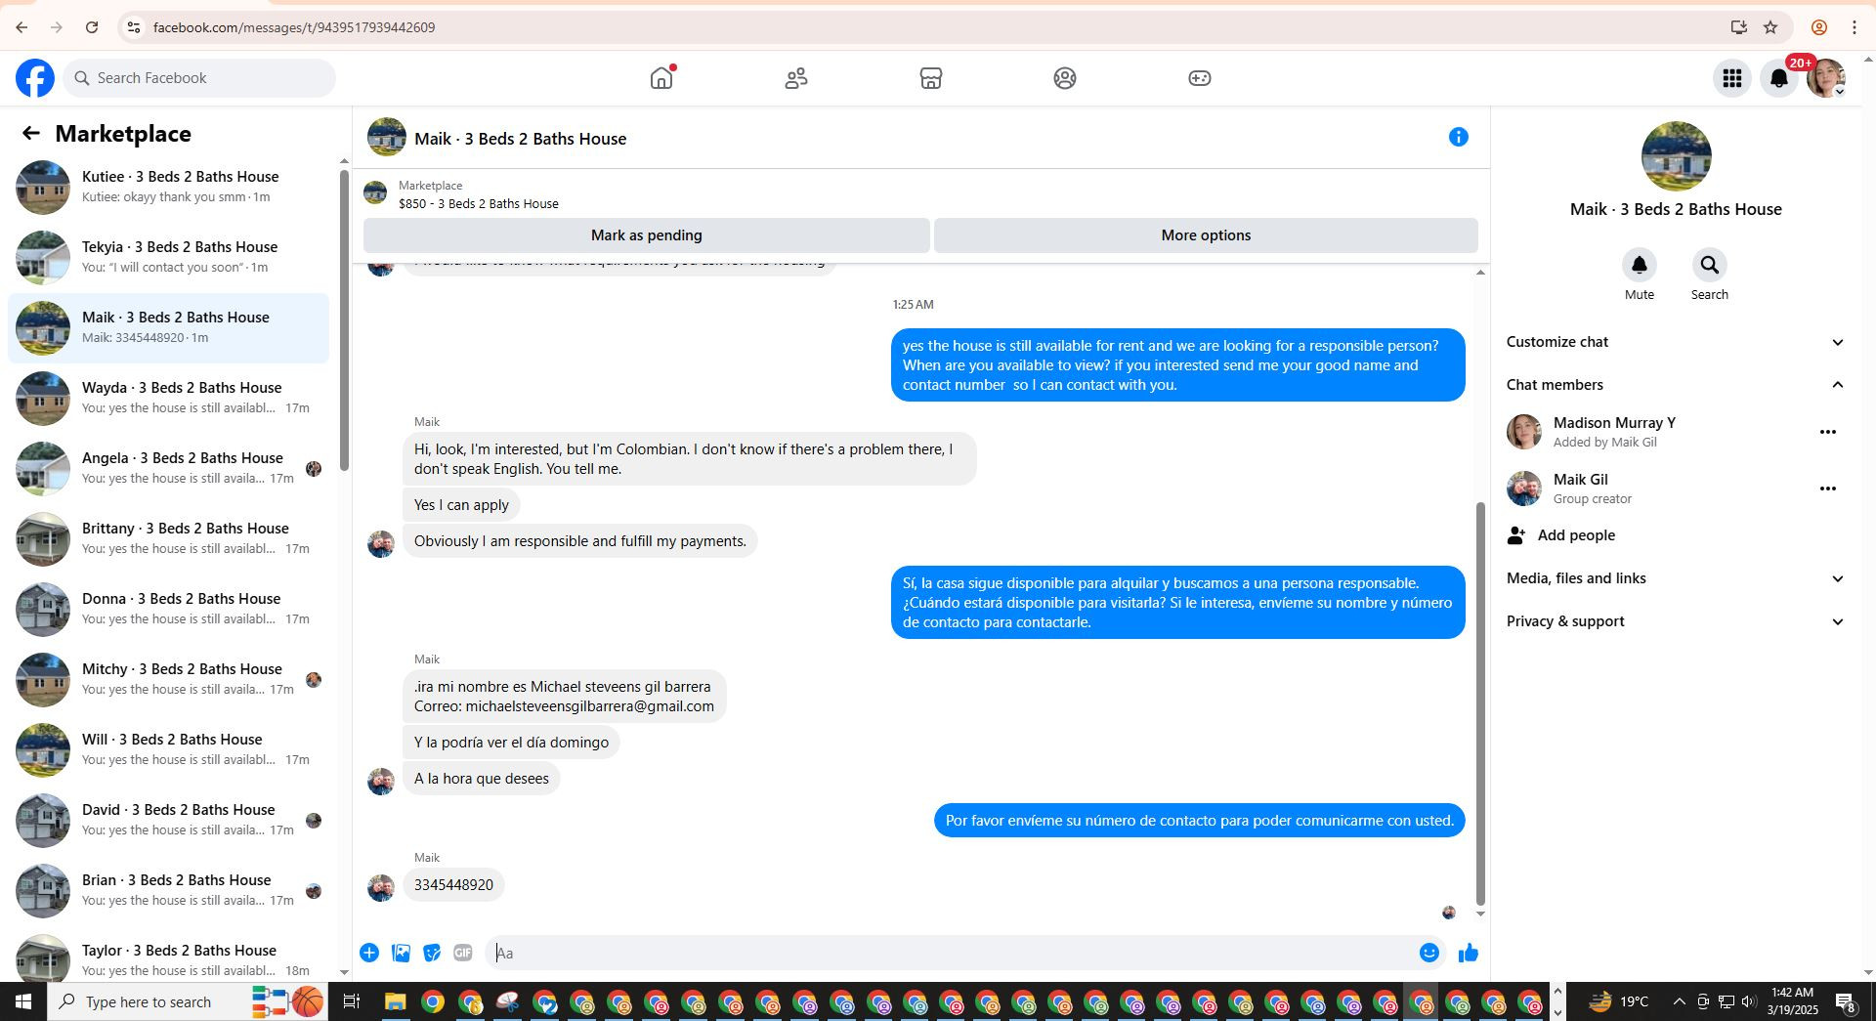Open the Kutiee conversation
This screenshot has width=1876, height=1021.
pyautogui.click(x=168, y=187)
